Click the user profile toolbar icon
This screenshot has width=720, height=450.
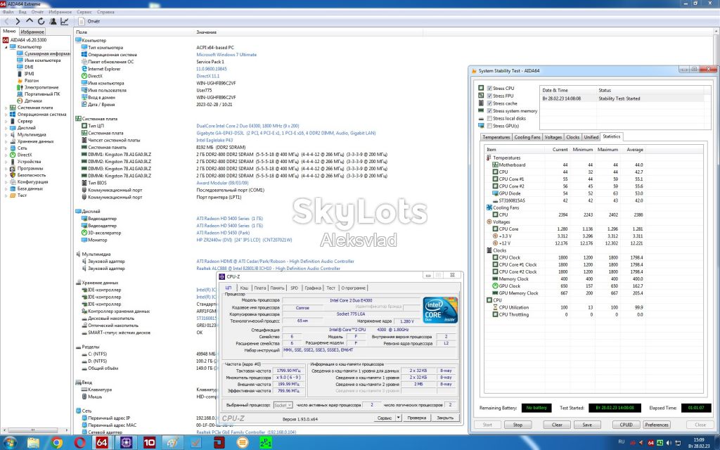53,21
